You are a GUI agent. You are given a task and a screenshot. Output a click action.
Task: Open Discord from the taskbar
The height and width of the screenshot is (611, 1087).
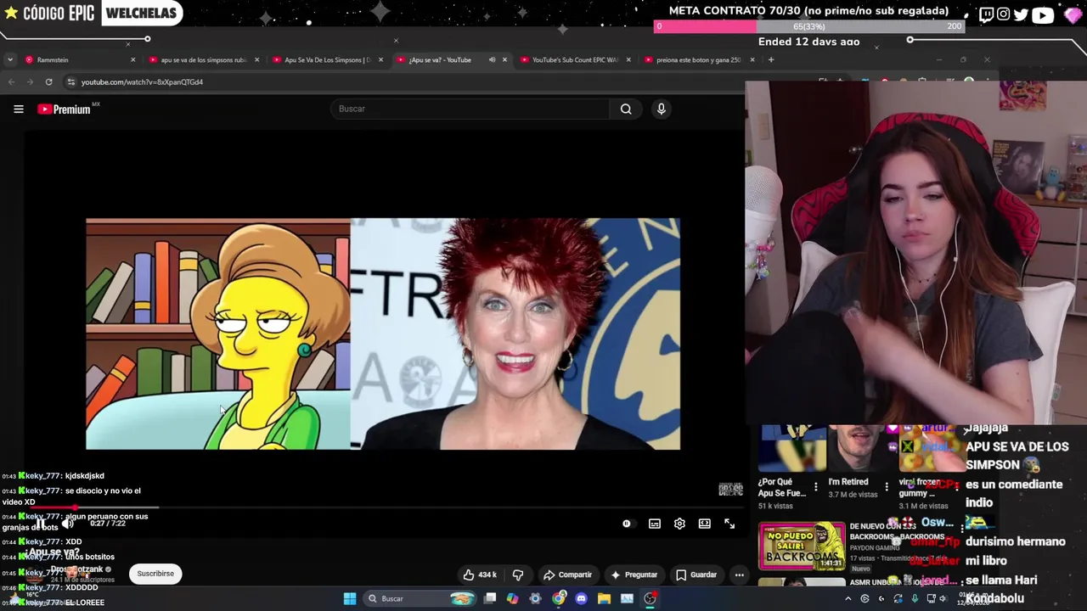pos(581,598)
